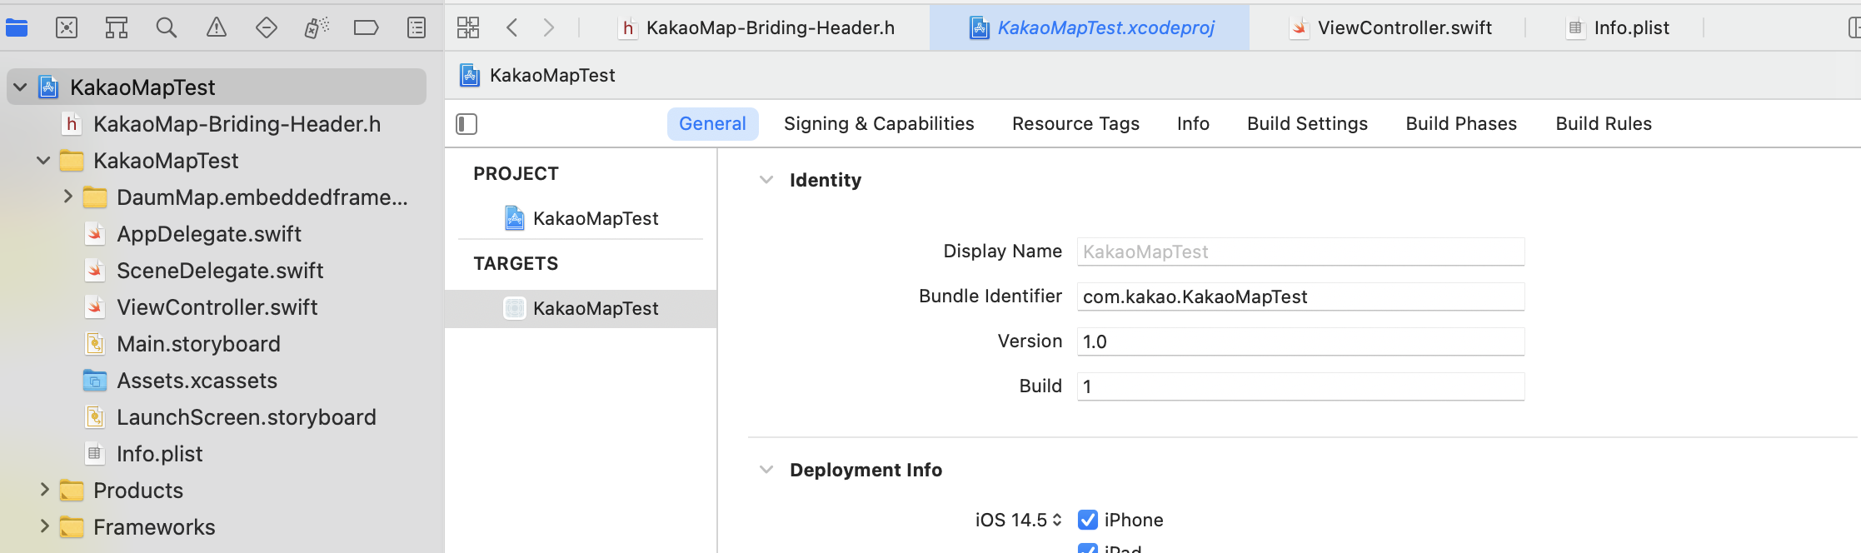Go forward in editor history
The width and height of the screenshot is (1861, 553).
[549, 27]
